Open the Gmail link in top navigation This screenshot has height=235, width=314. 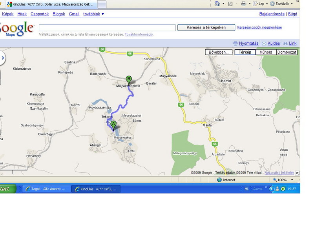point(74,14)
